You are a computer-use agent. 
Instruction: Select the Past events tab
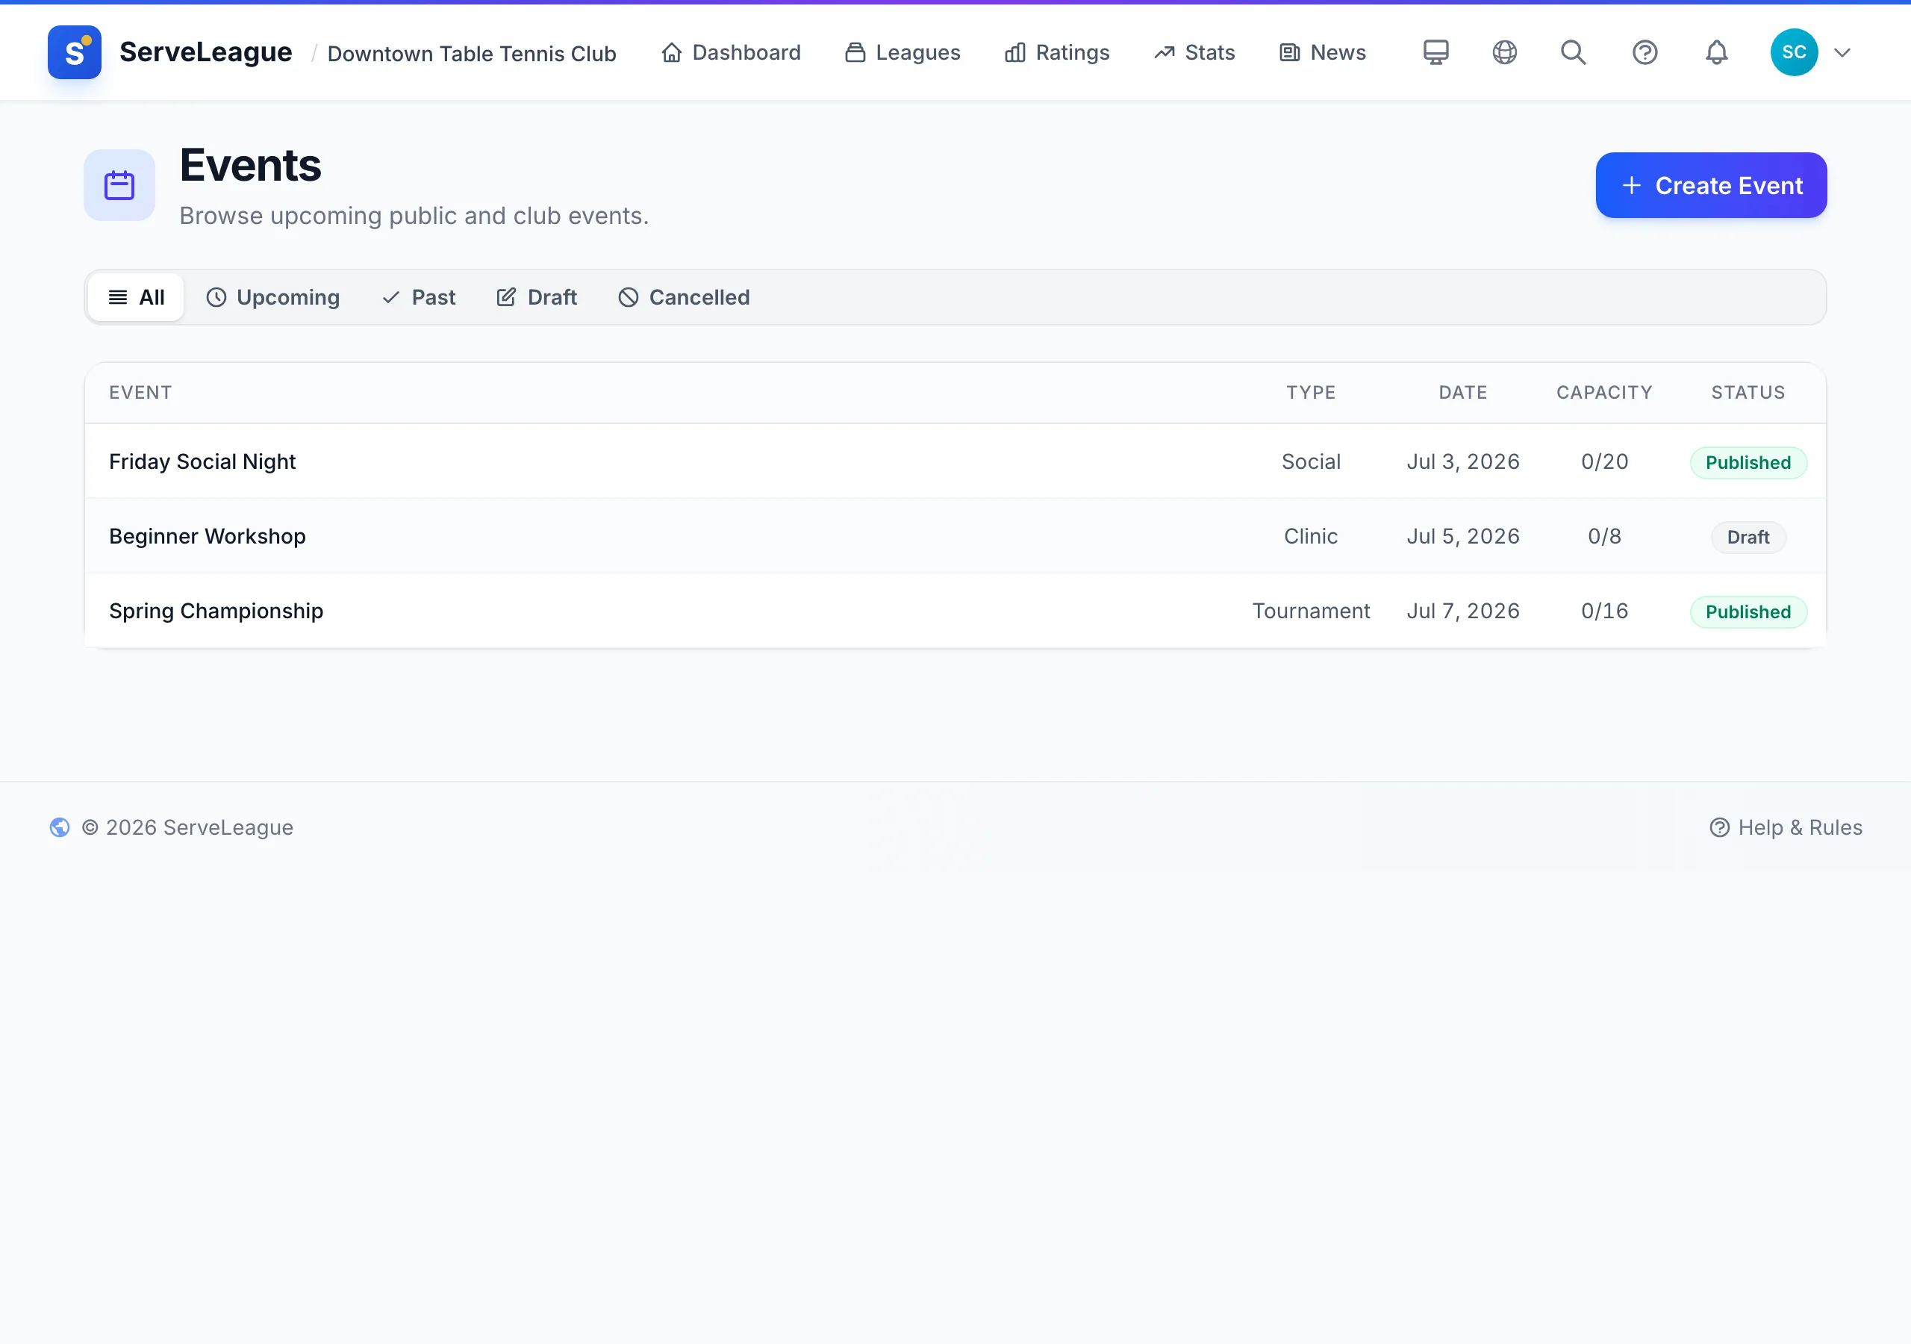[418, 297]
